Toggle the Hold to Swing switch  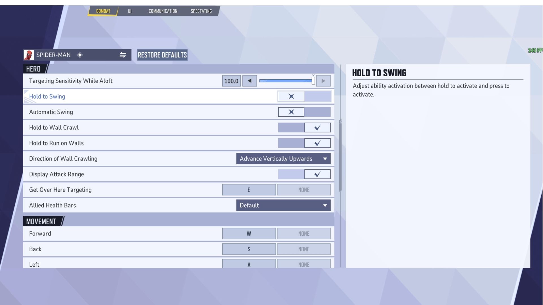point(304,97)
